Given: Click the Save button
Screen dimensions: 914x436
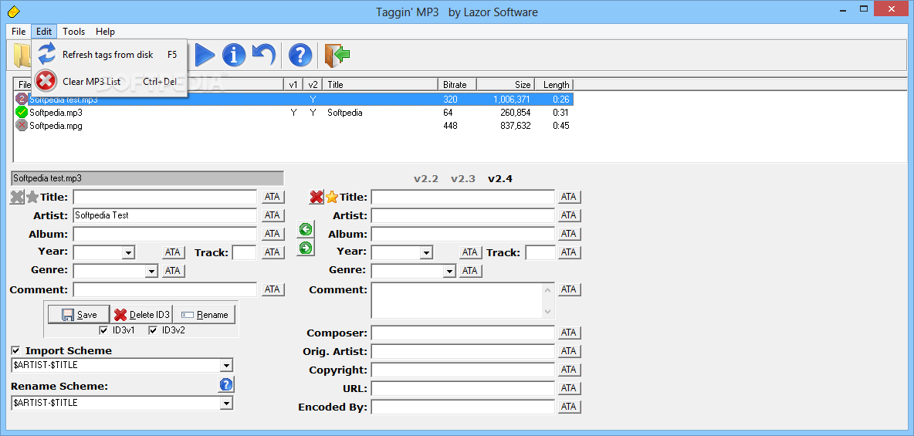Looking at the screenshot, I should pos(79,315).
